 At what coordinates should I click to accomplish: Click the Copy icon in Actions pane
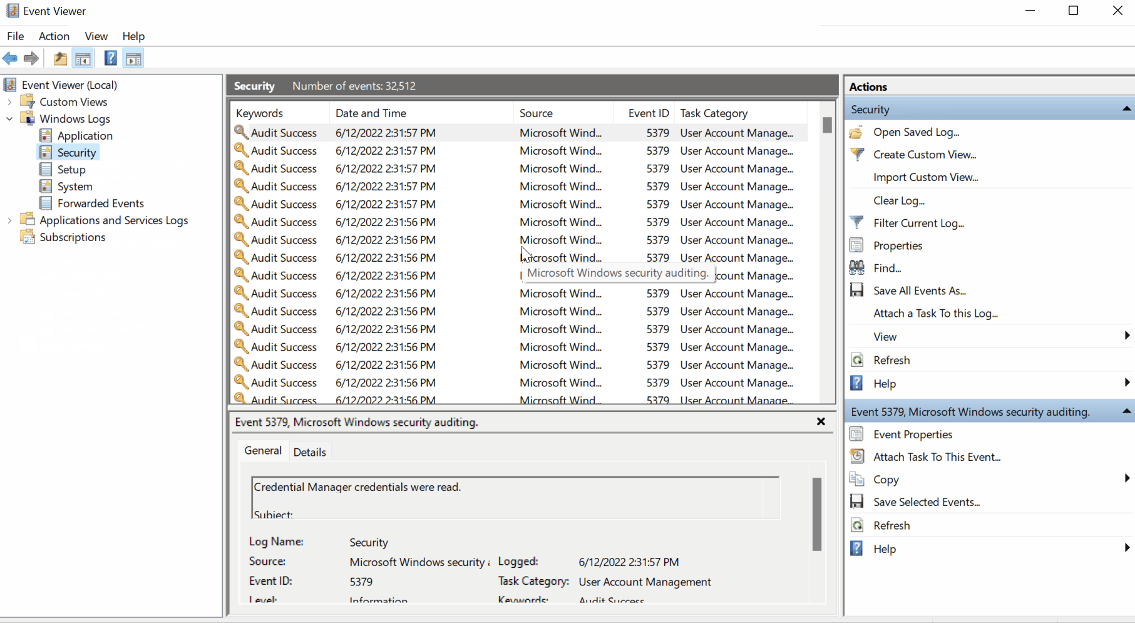(856, 480)
